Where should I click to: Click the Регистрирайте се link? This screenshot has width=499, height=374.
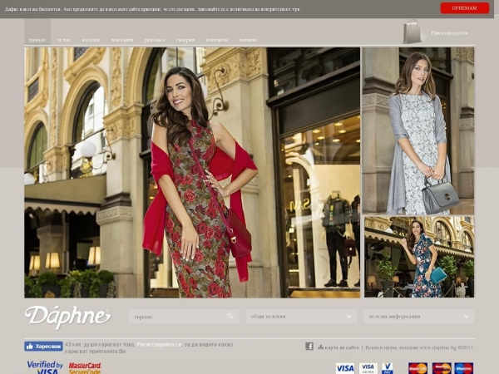pyautogui.click(x=159, y=345)
